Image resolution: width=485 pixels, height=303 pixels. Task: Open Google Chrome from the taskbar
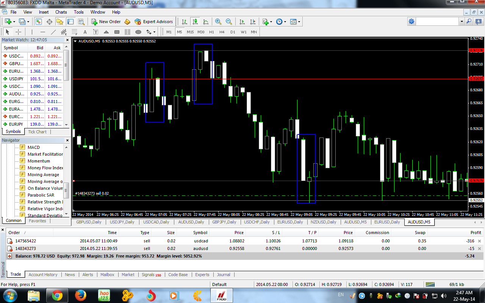(57, 295)
